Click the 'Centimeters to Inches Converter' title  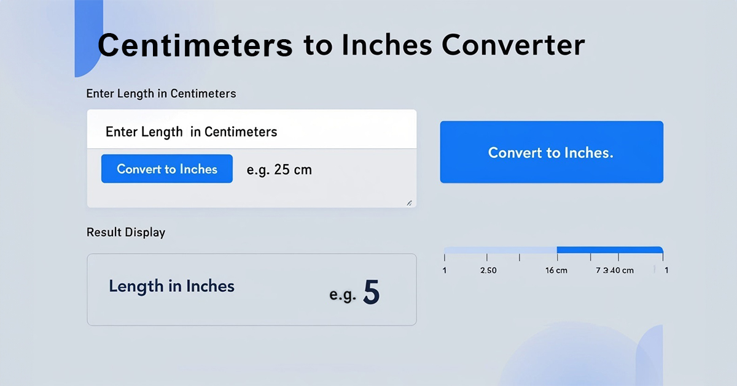[x=342, y=44]
